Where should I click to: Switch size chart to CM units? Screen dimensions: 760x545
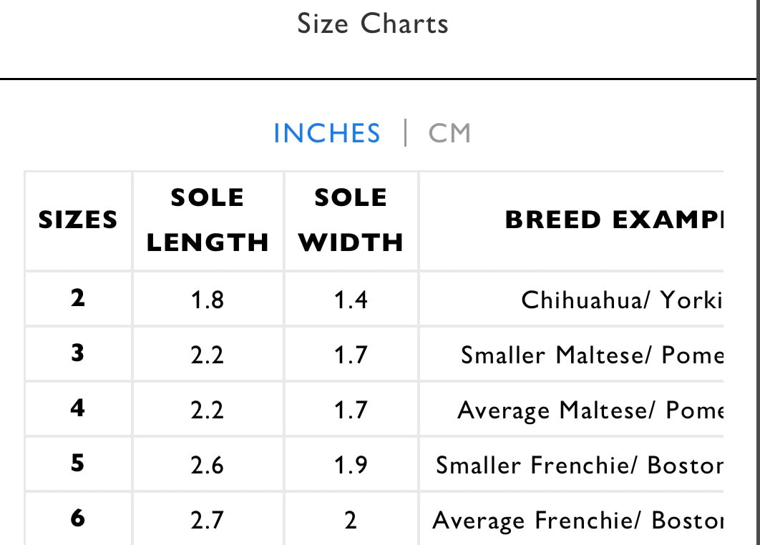pos(449,133)
